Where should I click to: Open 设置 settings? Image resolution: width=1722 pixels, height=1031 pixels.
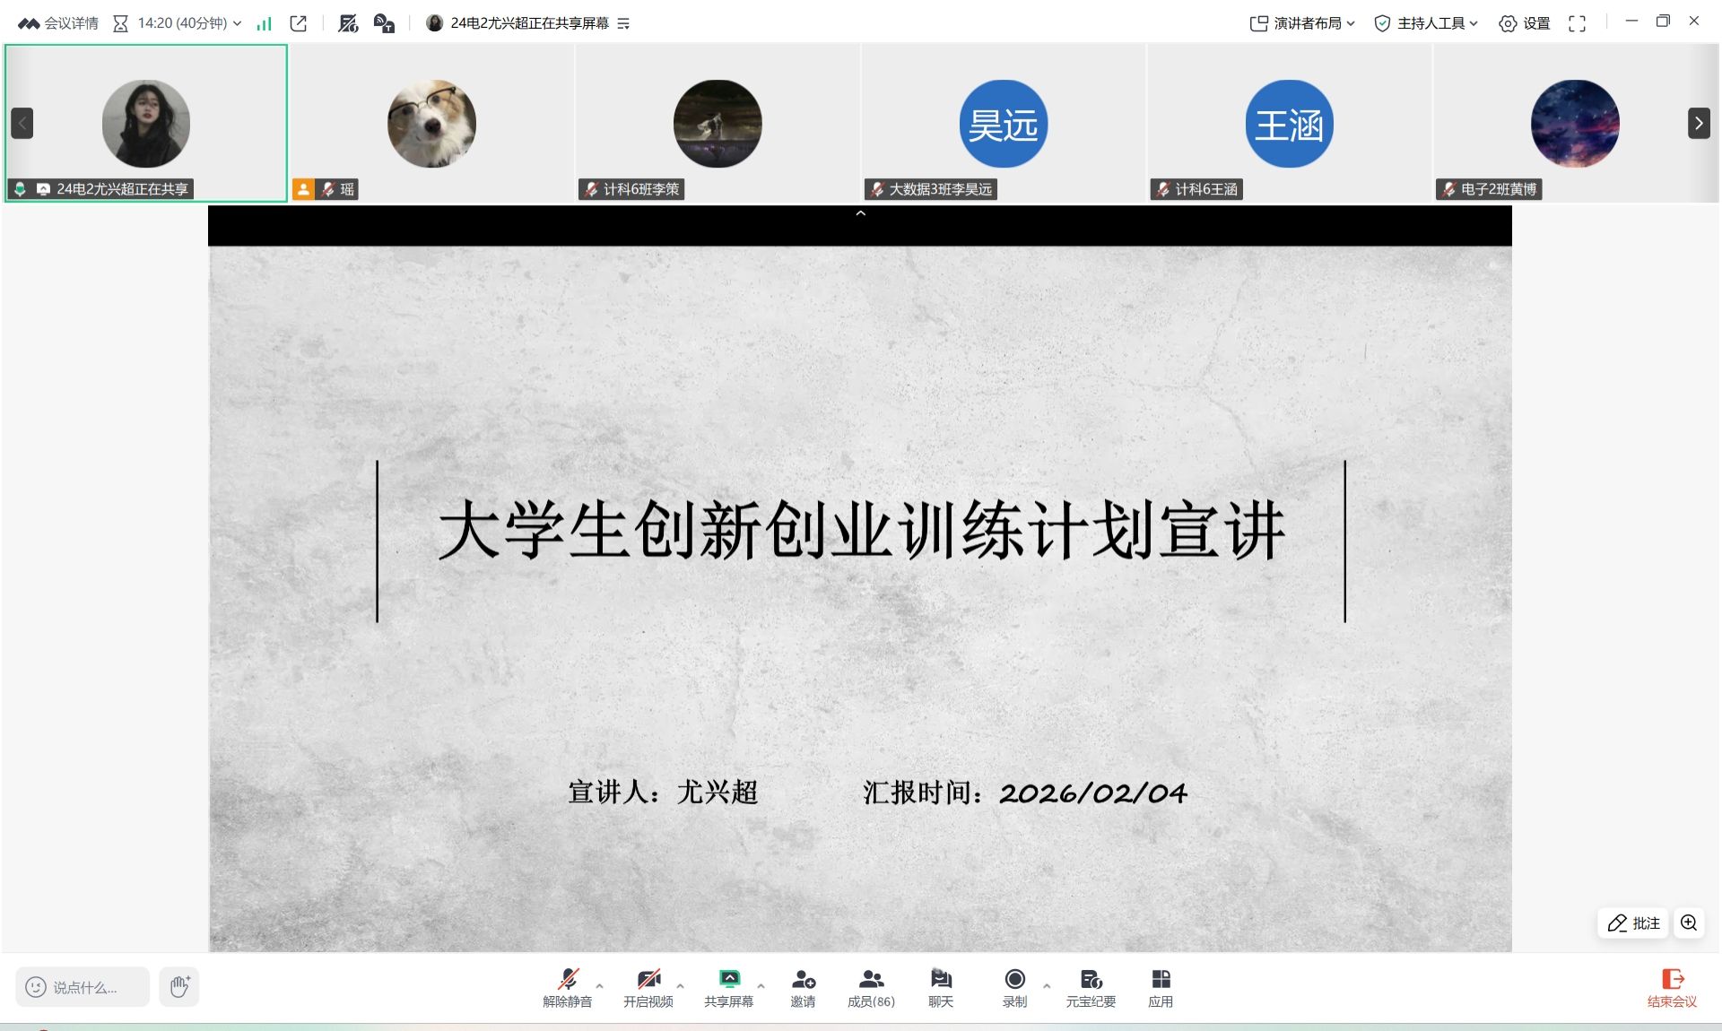point(1525,23)
